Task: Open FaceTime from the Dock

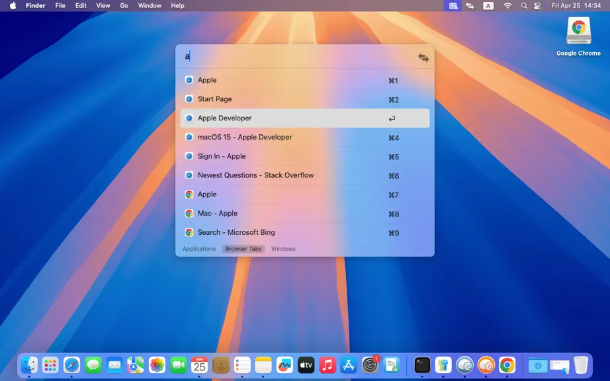Action: pos(178,365)
